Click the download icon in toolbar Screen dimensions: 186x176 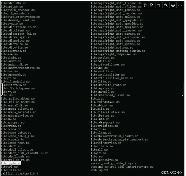point(173,5)
